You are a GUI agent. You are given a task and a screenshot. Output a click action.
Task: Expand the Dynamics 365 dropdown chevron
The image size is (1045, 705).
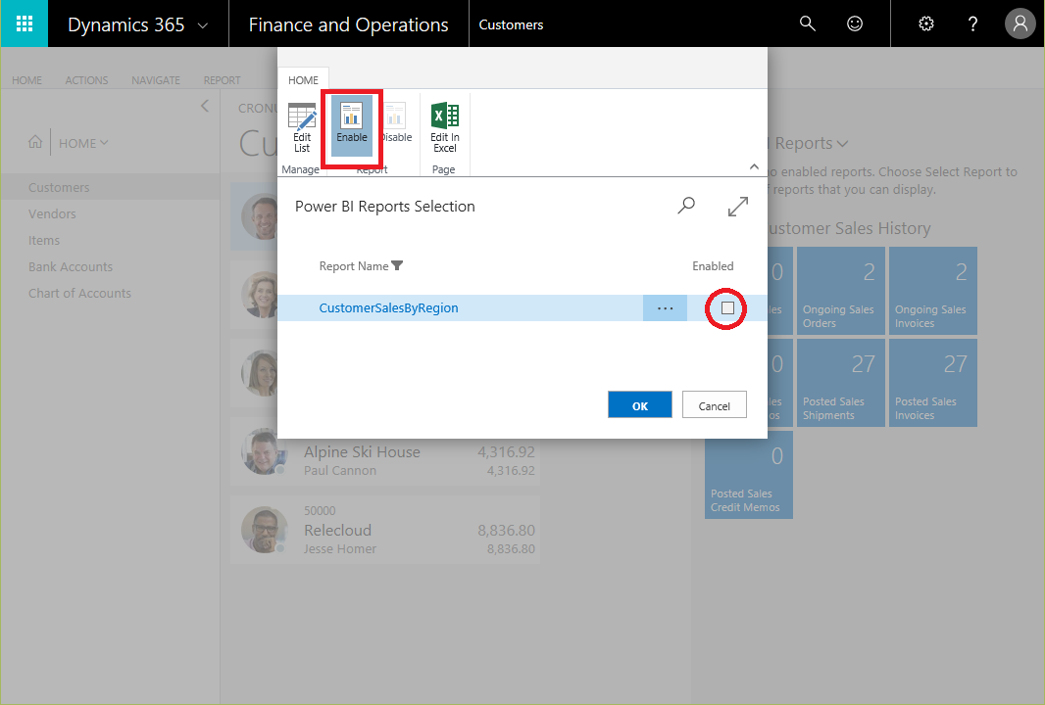coord(203,25)
